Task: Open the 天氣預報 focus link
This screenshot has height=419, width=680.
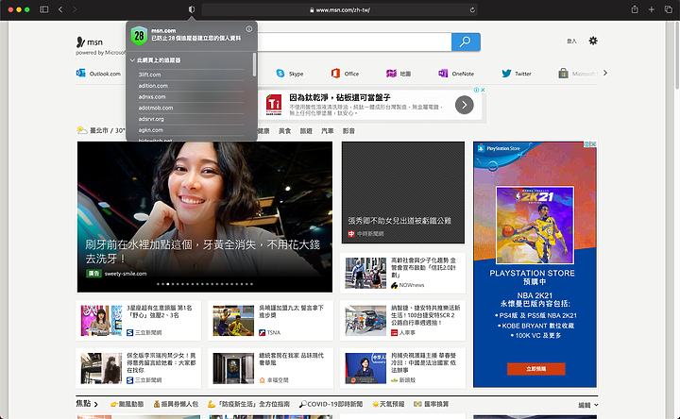Action: coord(388,404)
